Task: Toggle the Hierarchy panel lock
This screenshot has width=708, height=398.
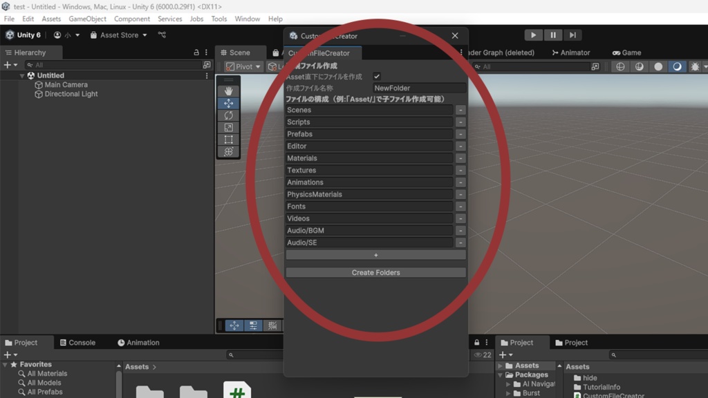Action: [196, 53]
